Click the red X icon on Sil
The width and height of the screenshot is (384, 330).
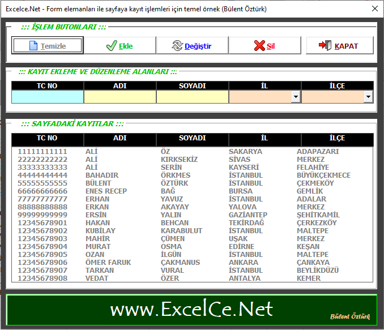pyautogui.click(x=259, y=45)
